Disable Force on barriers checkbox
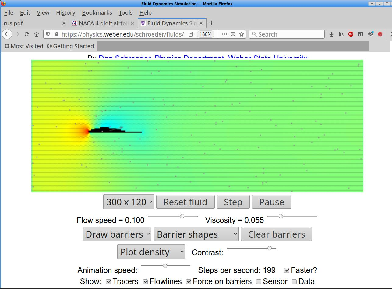 pyautogui.click(x=189, y=282)
